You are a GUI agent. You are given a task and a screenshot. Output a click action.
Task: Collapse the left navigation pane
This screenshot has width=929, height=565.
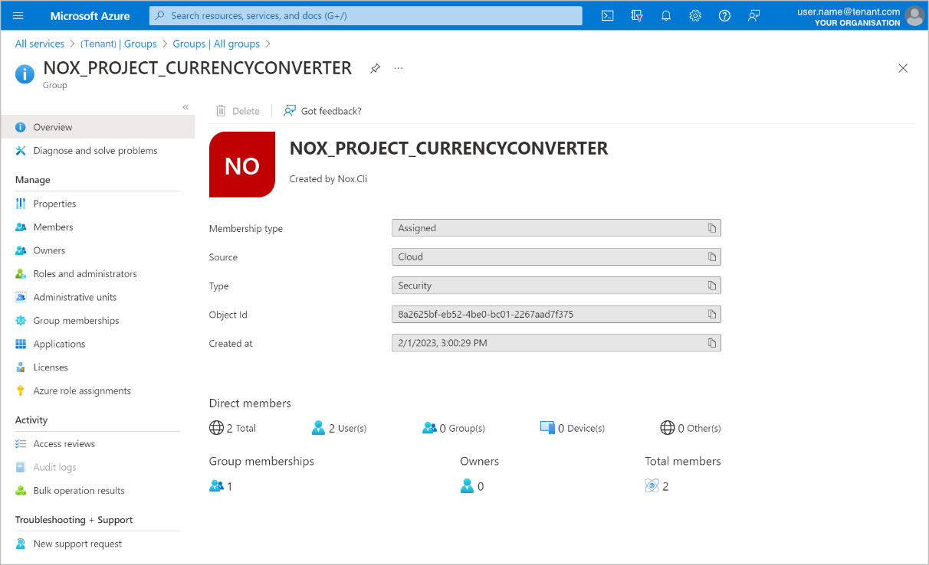click(x=185, y=107)
